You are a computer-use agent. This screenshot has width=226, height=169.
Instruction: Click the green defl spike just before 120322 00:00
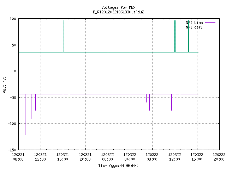(x=106, y=36)
